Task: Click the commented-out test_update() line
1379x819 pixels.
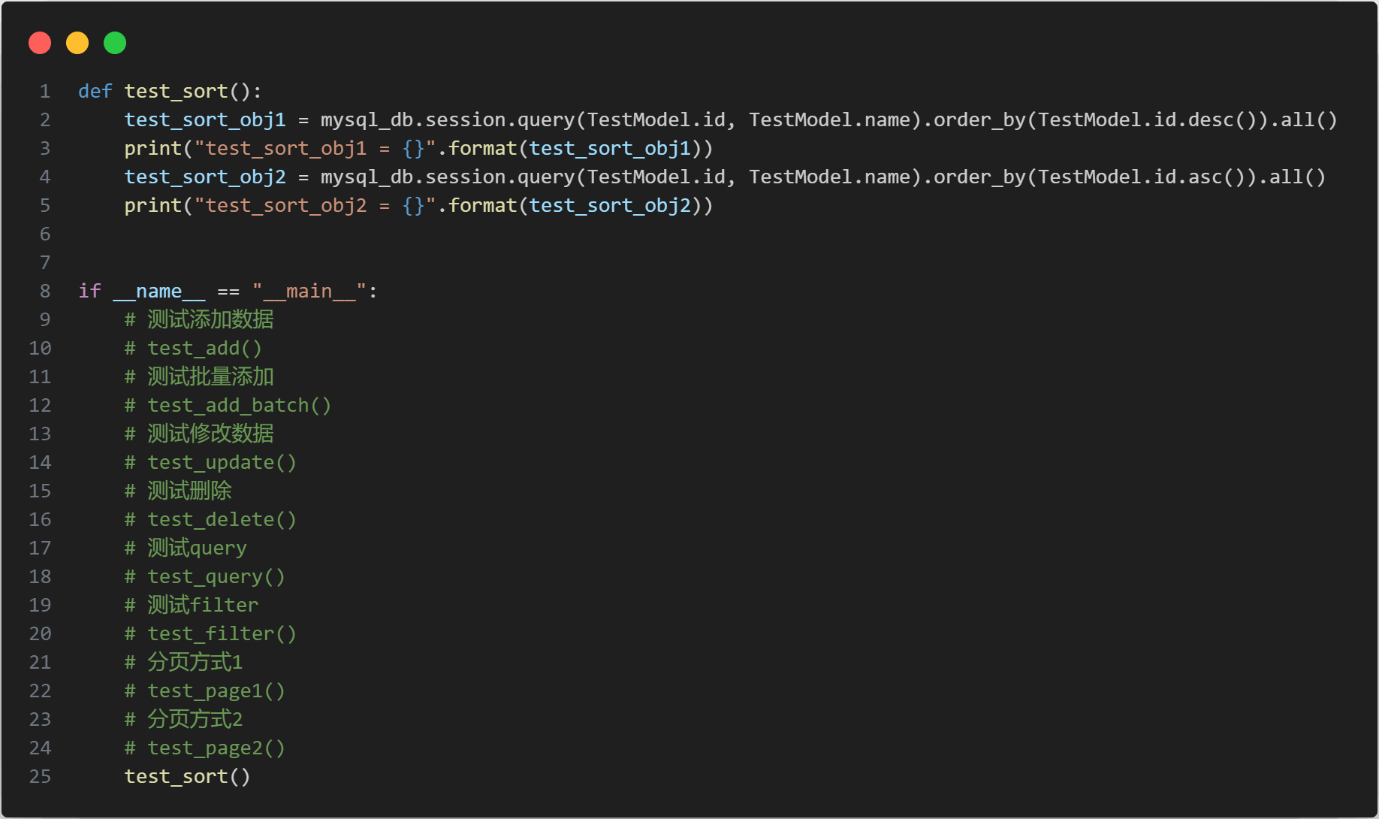Action: pyautogui.click(x=222, y=463)
